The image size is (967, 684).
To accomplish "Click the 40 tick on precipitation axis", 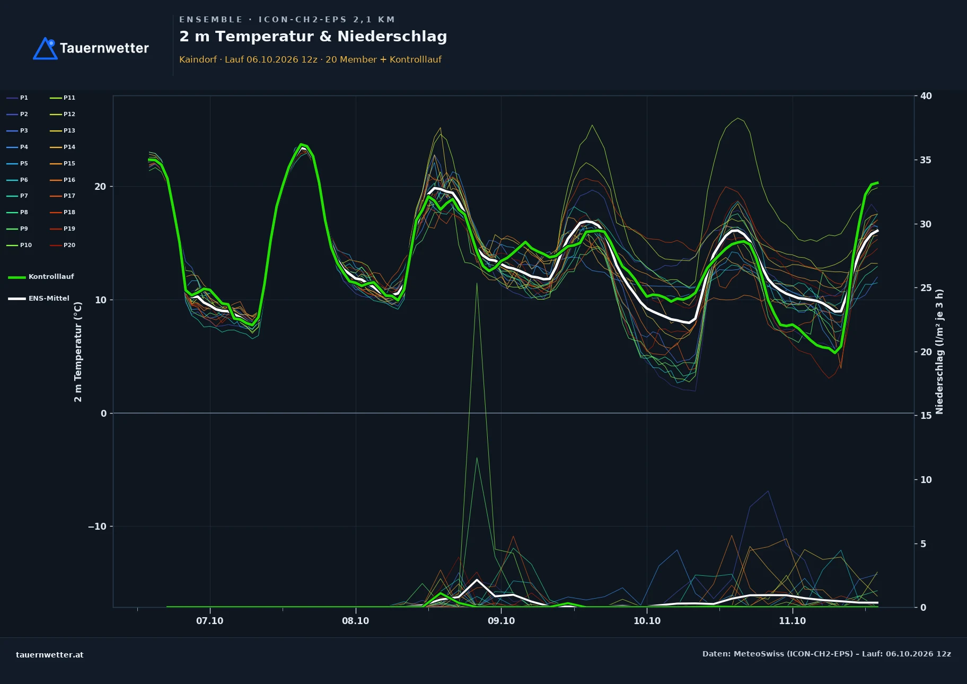I will (x=926, y=96).
